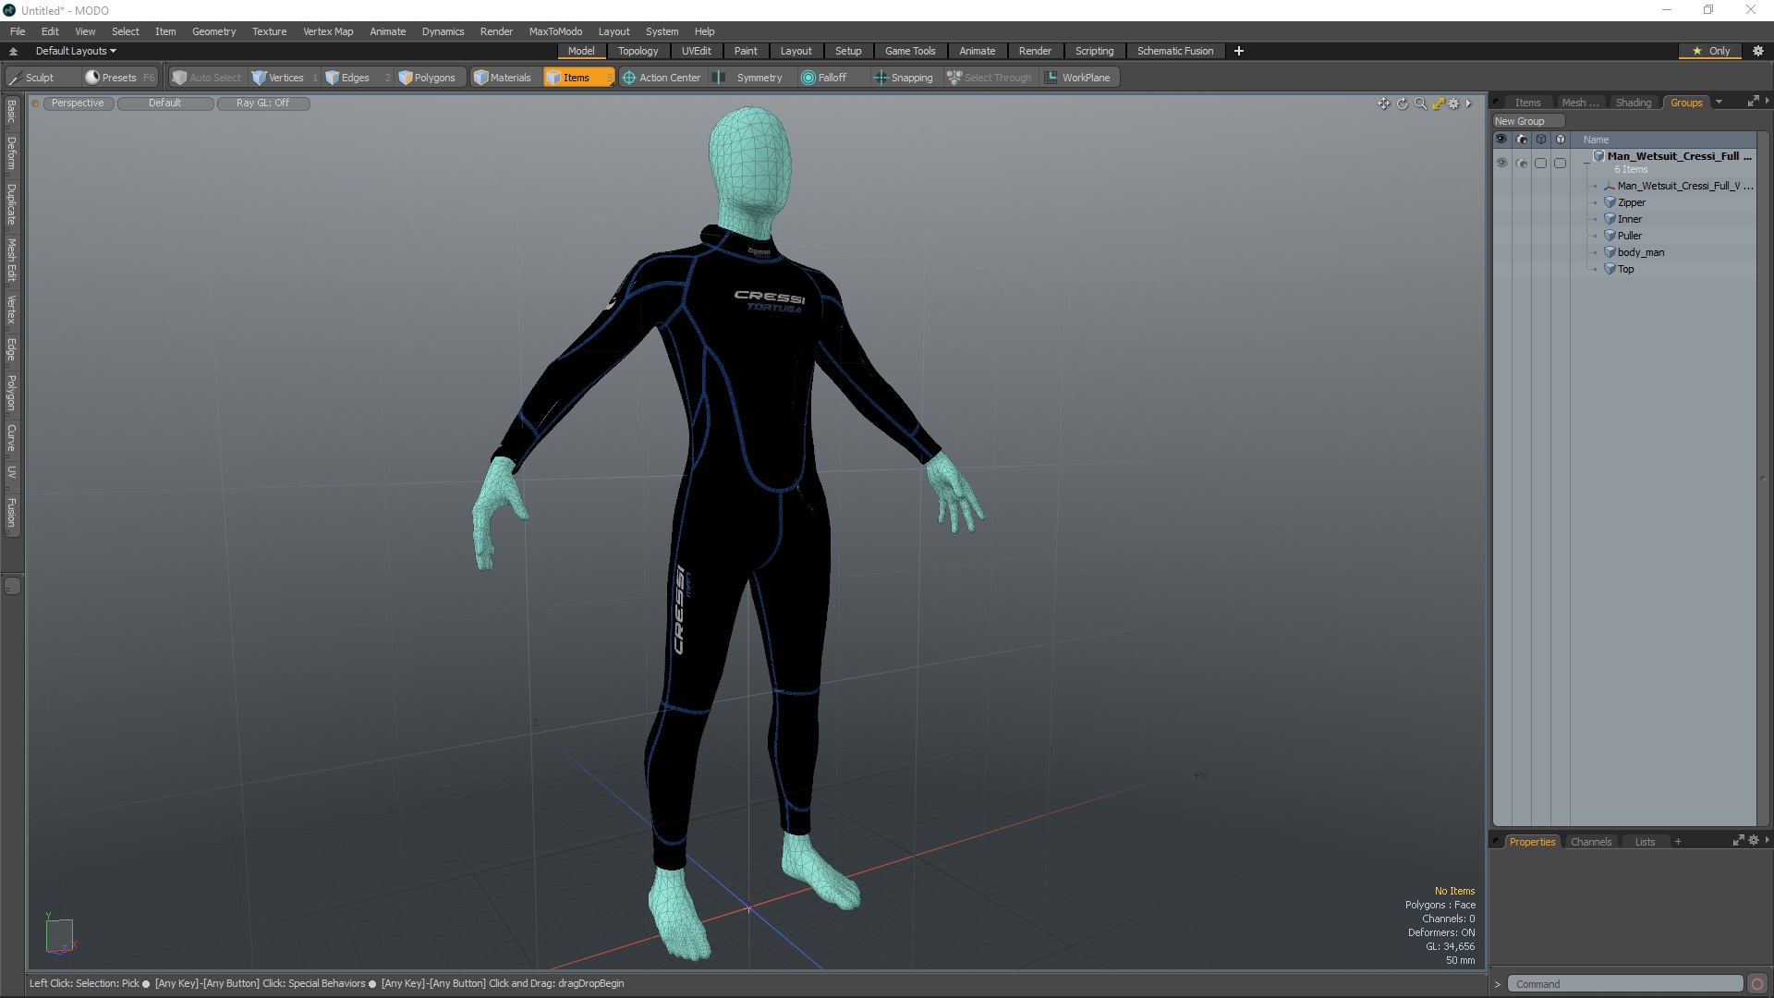
Task: Toggle Auto Select
Action: (206, 78)
